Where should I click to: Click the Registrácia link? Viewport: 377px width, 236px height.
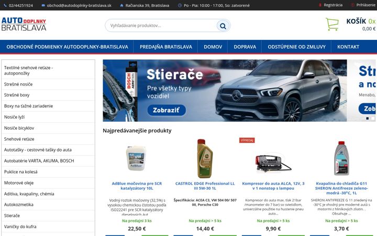point(333,5)
